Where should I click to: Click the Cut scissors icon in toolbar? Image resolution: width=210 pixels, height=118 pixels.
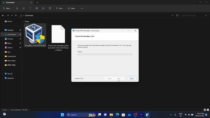(x=17, y=8)
